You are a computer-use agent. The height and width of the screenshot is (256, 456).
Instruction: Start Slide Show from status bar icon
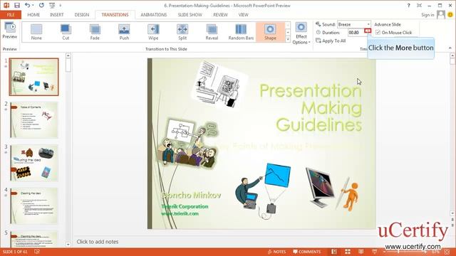[x=375, y=252]
